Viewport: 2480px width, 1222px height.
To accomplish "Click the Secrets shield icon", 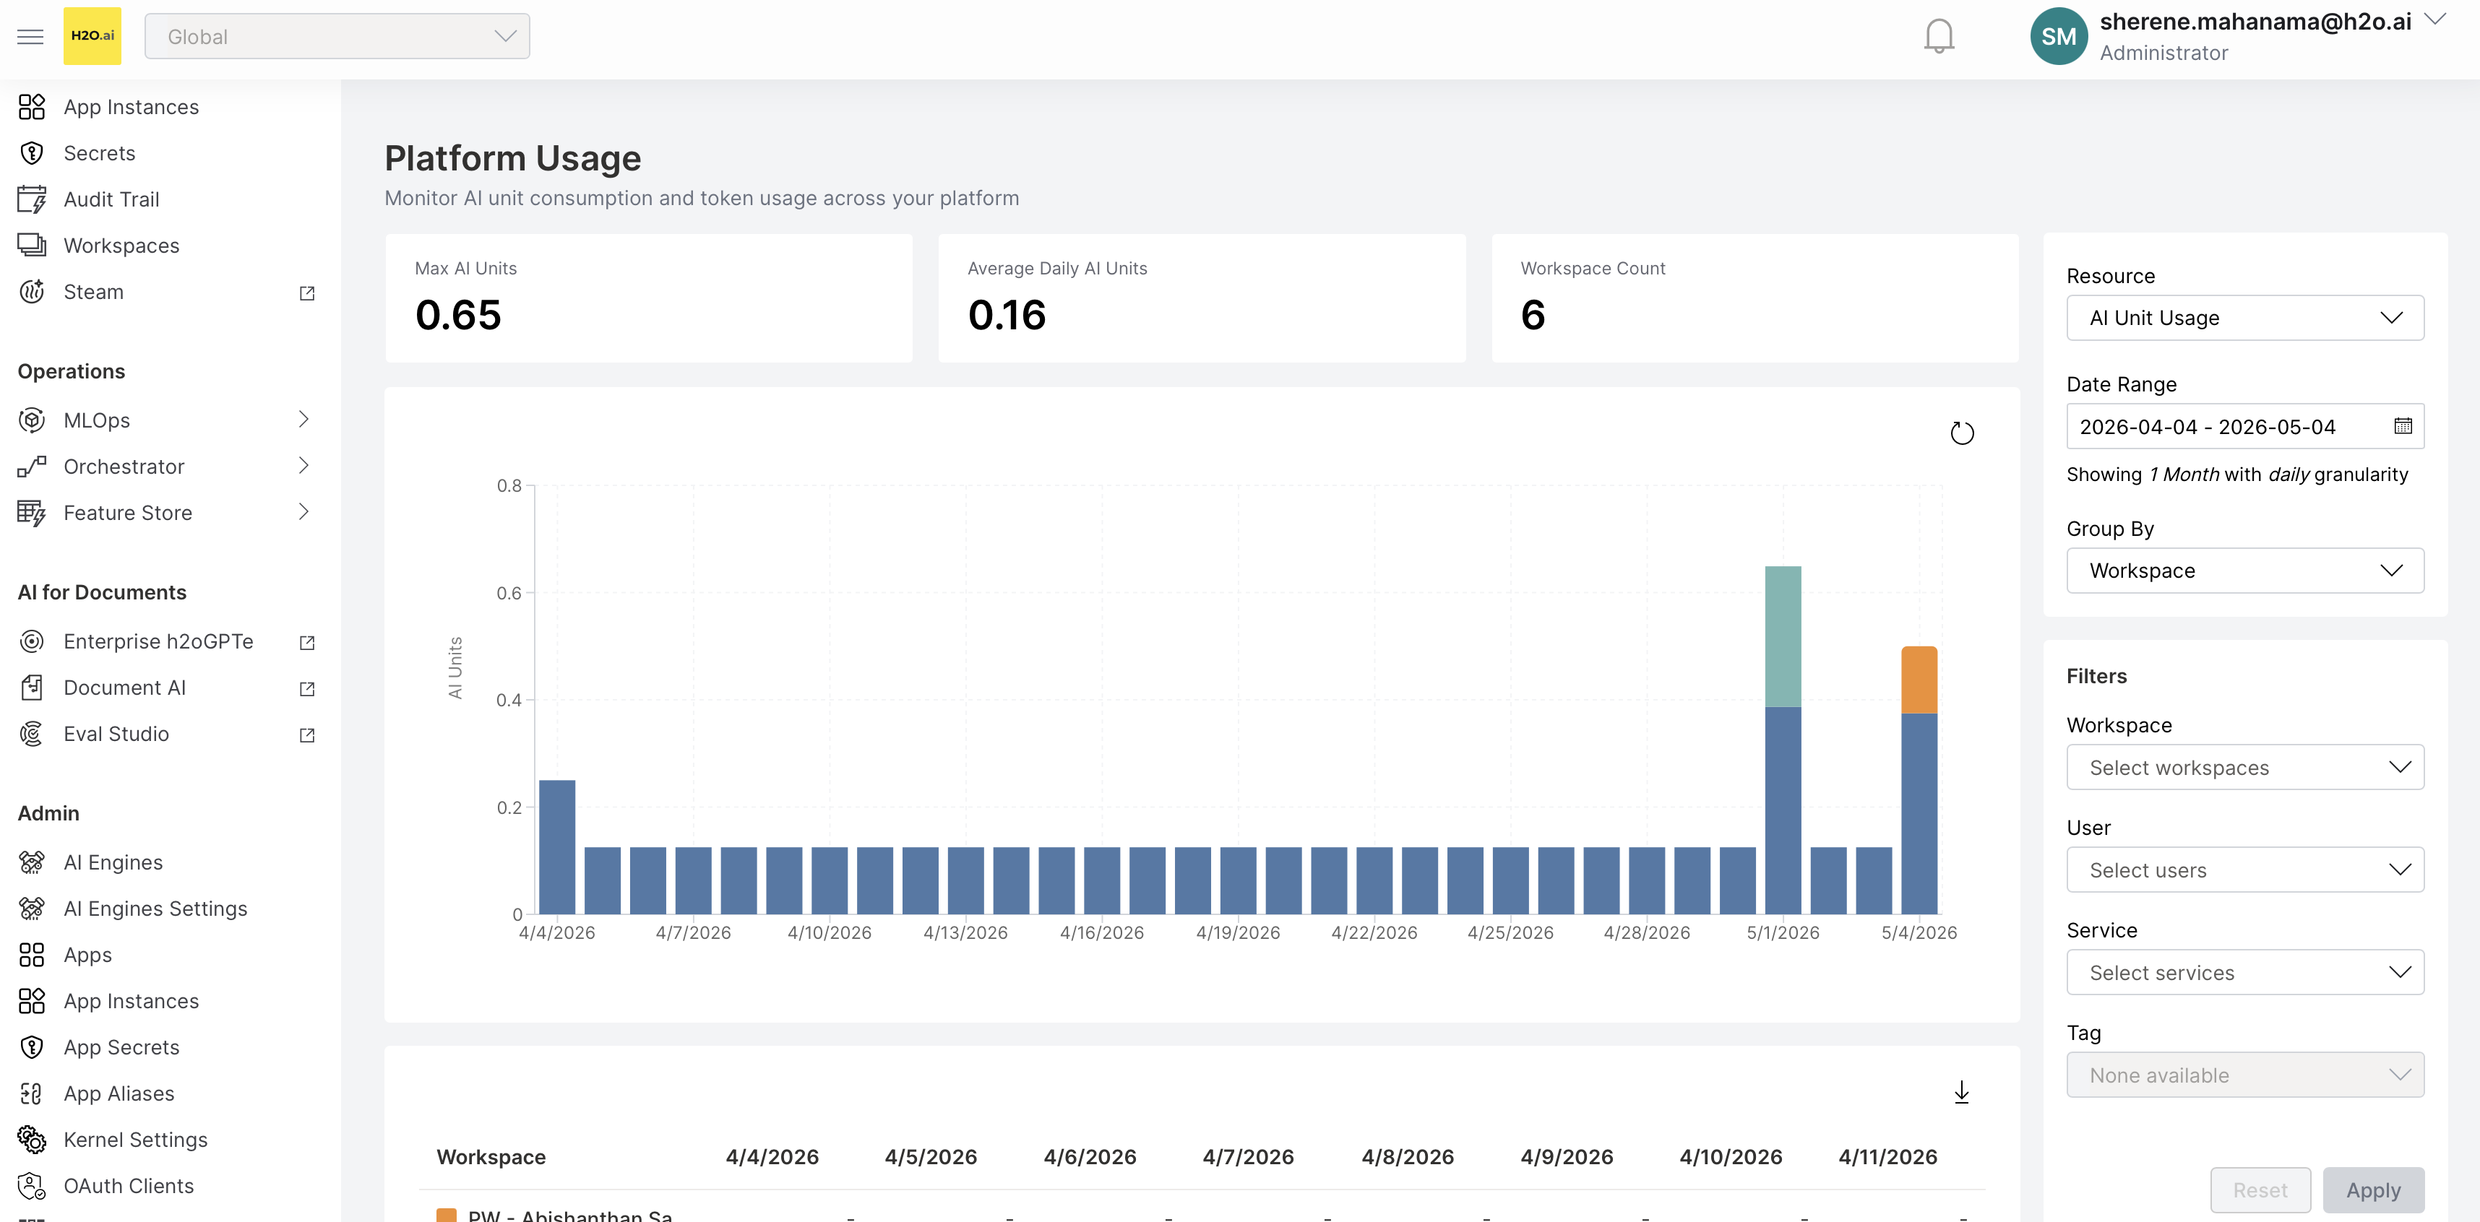I will click(x=32, y=153).
